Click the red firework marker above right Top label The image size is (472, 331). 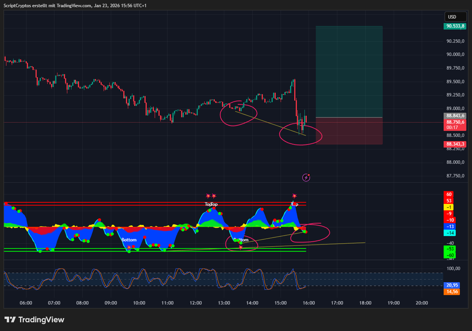point(294,195)
